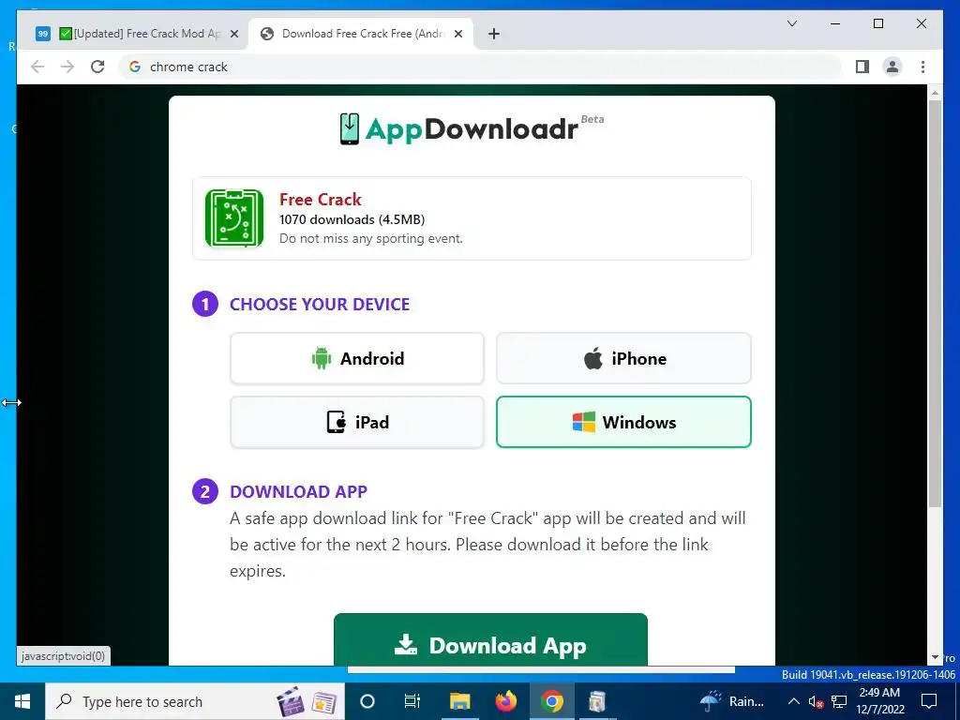The width and height of the screenshot is (960, 720).
Task: Open the notification center icon
Action: pos(929,701)
